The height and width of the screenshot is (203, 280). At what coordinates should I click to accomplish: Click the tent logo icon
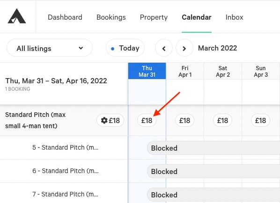pyautogui.click(x=17, y=16)
